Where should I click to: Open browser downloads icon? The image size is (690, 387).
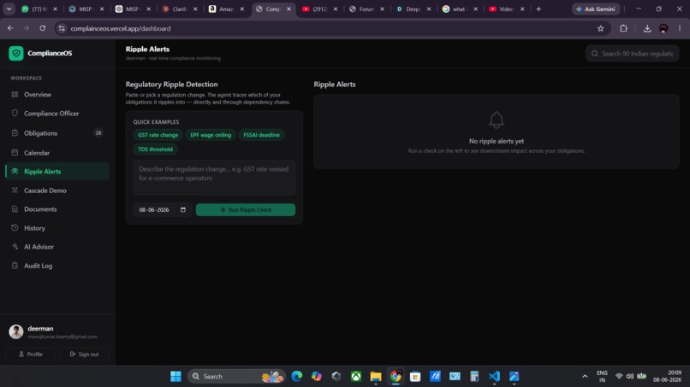pyautogui.click(x=647, y=28)
